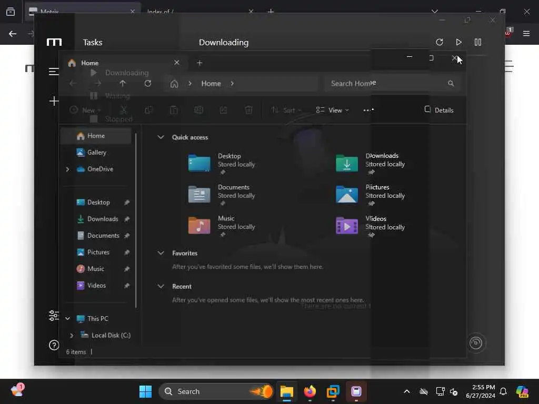Select Videos folder in Quick access
Image resolution: width=539 pixels, height=404 pixels.
(371, 226)
